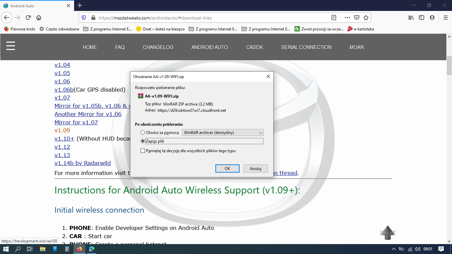The width and height of the screenshot is (452, 254).
Task: Check 'Pamiętaj tę decyzję' checkbox
Action: pos(143,151)
